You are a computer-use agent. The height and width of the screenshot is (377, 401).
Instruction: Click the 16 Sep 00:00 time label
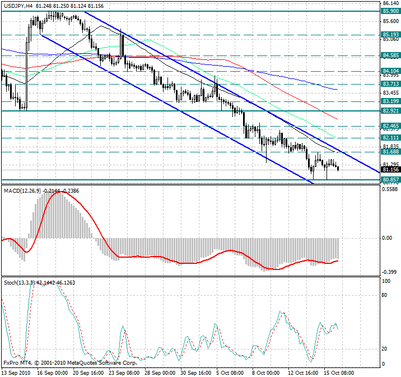53,373
